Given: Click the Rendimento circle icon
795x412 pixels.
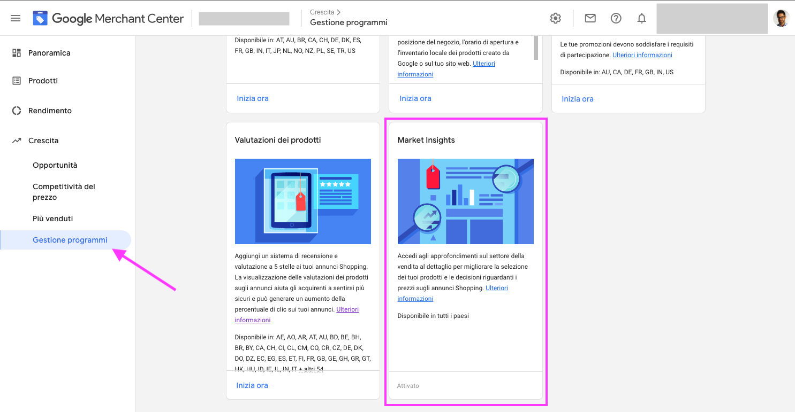Looking at the screenshot, I should (17, 111).
